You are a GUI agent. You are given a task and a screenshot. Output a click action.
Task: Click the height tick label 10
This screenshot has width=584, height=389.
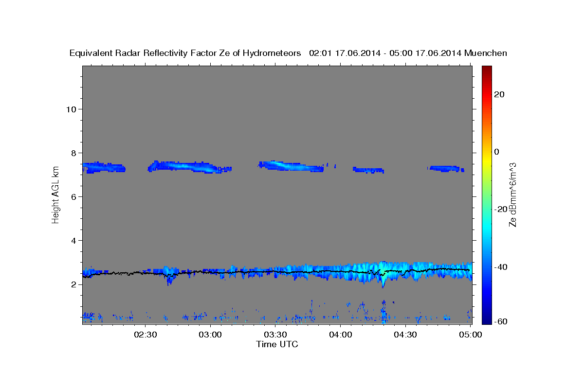[71, 109]
